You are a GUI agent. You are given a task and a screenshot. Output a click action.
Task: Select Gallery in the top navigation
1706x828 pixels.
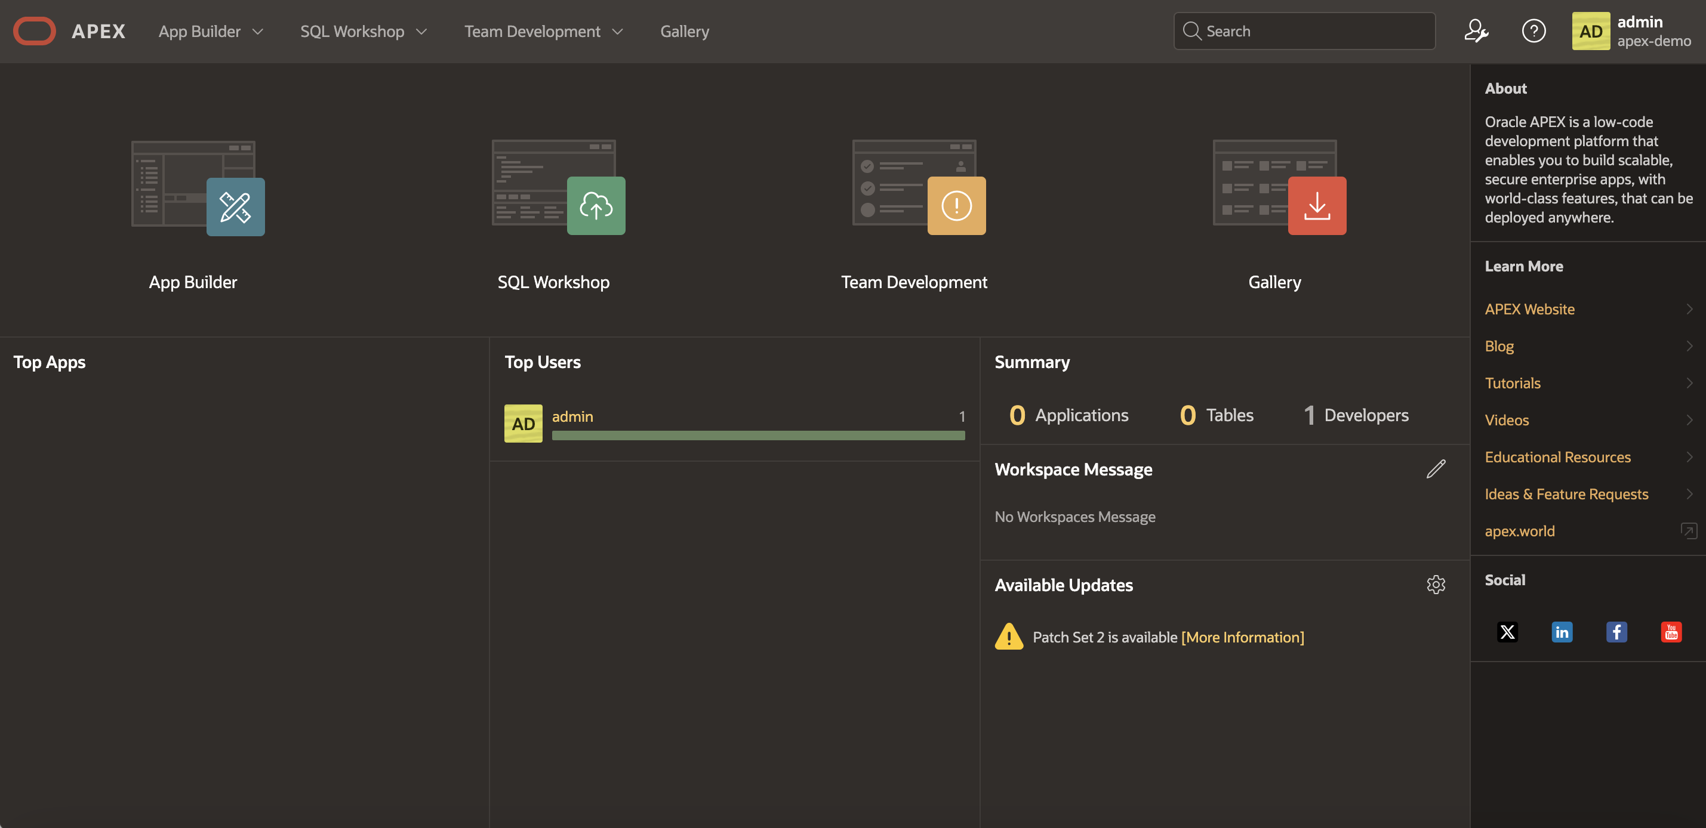coord(684,31)
